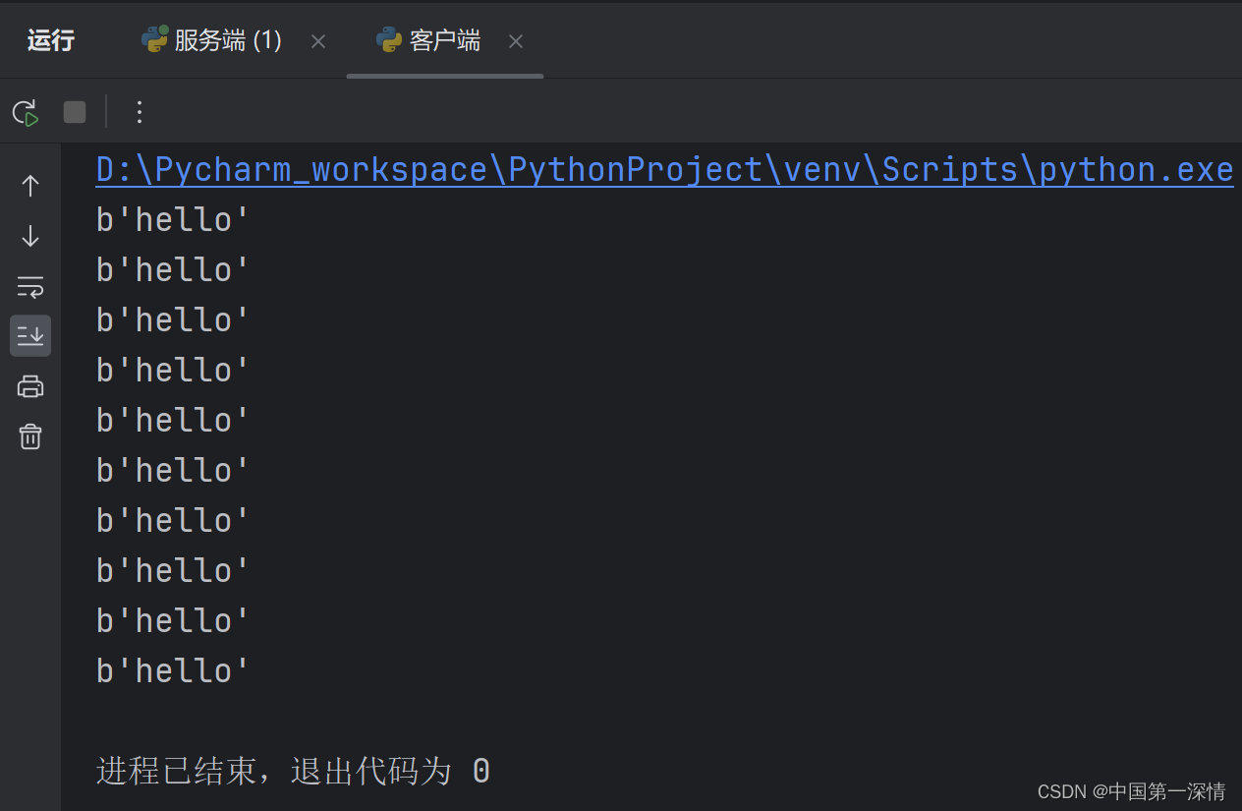Viewport: 1242px width, 811px height.
Task: Click the Stop process icon
Action: coord(75,112)
